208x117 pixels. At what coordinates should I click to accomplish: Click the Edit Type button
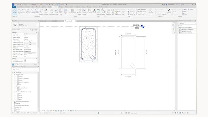pyautogui.click(x=35, y=30)
